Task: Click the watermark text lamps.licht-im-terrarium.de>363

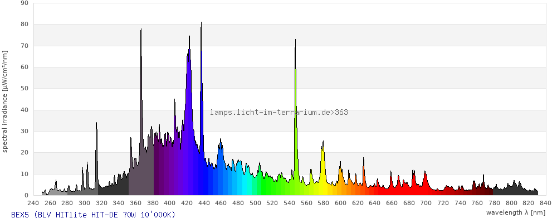Action: (279, 113)
